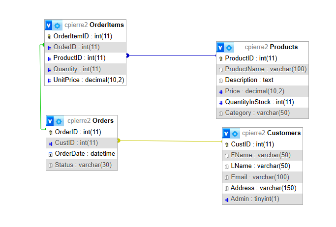336x227 pixels.
Task: Click the text-type icon beside ProductName
Action: [221, 70]
